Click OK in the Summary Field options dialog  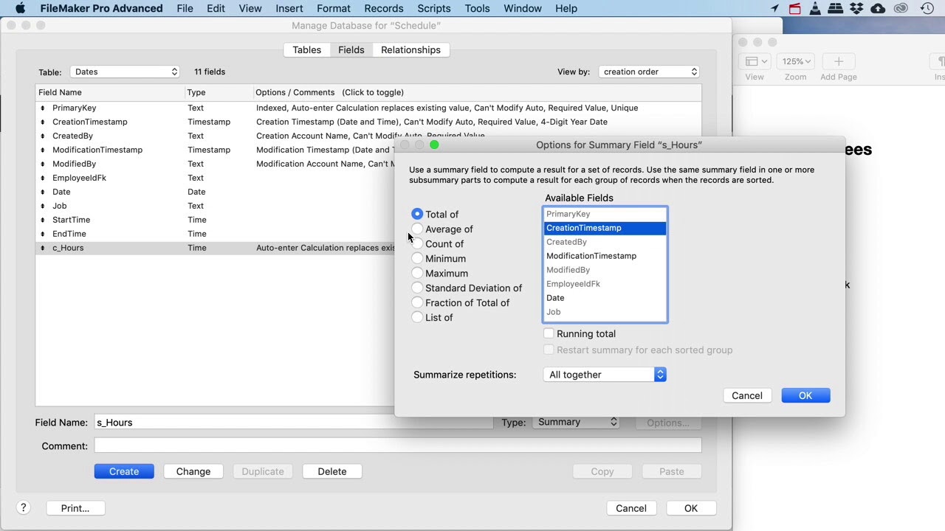pyautogui.click(x=805, y=395)
